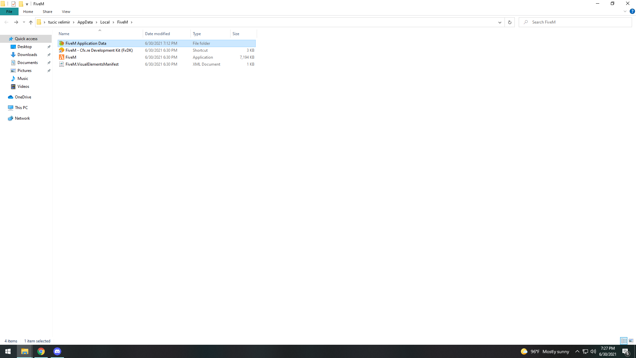
Task: Toggle pin on Downloads quick access item
Action: 49,55
